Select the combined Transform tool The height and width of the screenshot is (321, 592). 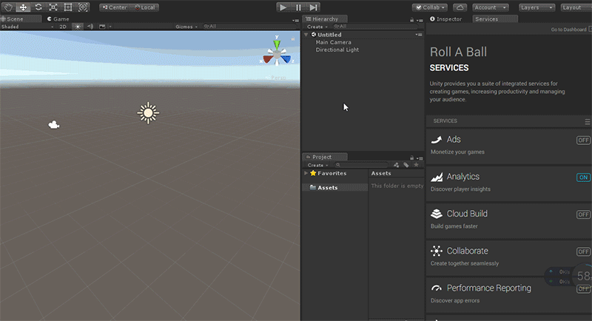83,7
